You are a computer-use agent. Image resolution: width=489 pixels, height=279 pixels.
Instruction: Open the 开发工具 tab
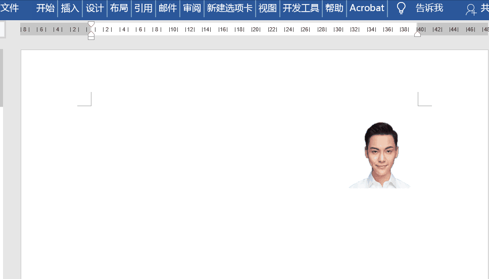[x=301, y=8]
